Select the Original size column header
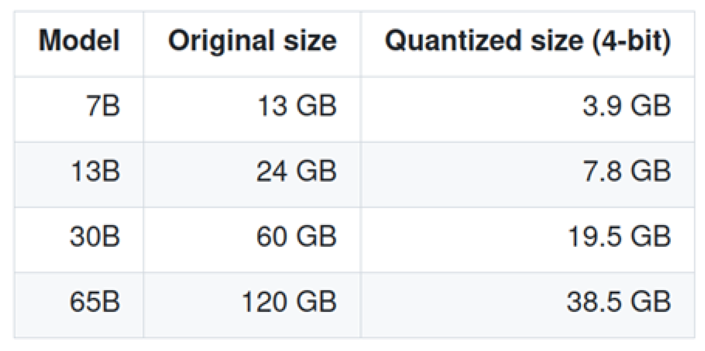Screen dimensions: 705x351 click(x=252, y=41)
